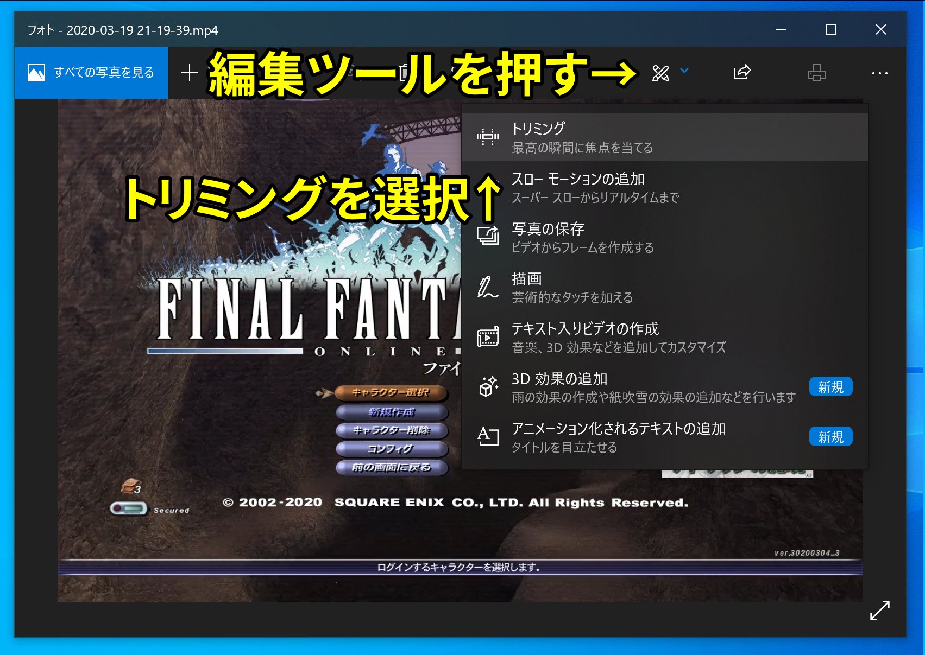The width and height of the screenshot is (925, 655).
Task: Click the トリミング (trim) icon in the menu
Action: [488, 137]
